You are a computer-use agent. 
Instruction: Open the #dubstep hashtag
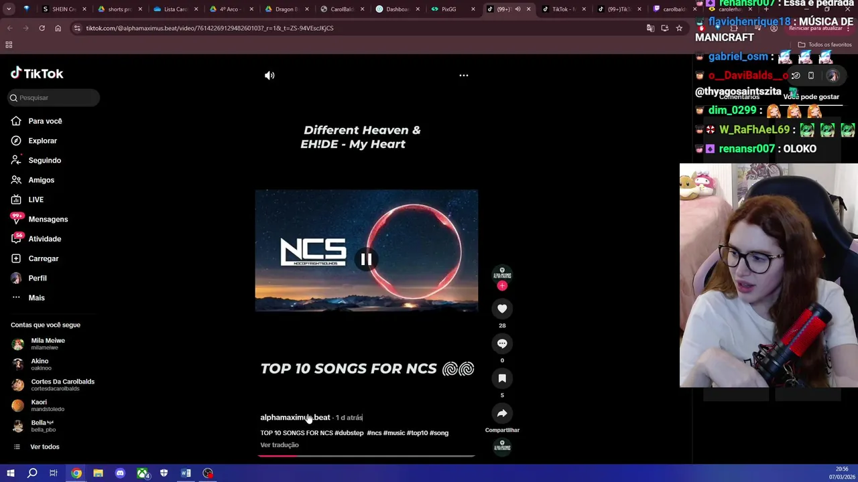pos(349,433)
